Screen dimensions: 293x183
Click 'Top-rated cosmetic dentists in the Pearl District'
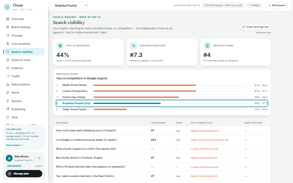85,176
